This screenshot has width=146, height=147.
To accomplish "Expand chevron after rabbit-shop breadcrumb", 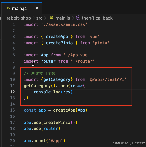I will click(x=34, y=18).
